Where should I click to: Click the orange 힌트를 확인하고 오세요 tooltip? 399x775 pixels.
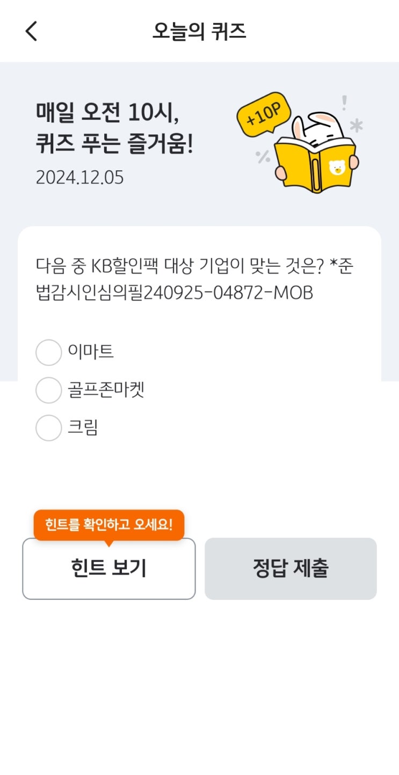tap(108, 524)
